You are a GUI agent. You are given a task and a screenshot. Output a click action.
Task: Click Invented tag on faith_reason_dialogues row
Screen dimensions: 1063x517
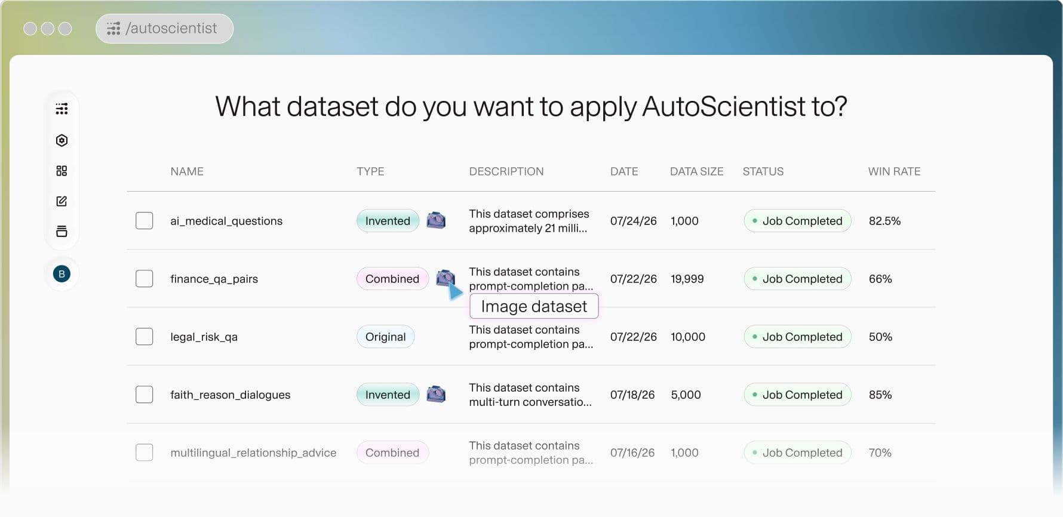(388, 395)
